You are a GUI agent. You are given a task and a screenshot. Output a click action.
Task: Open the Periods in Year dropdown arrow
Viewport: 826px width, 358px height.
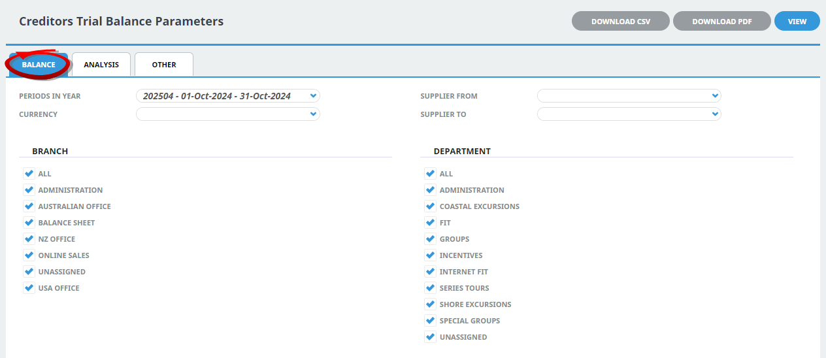click(314, 96)
